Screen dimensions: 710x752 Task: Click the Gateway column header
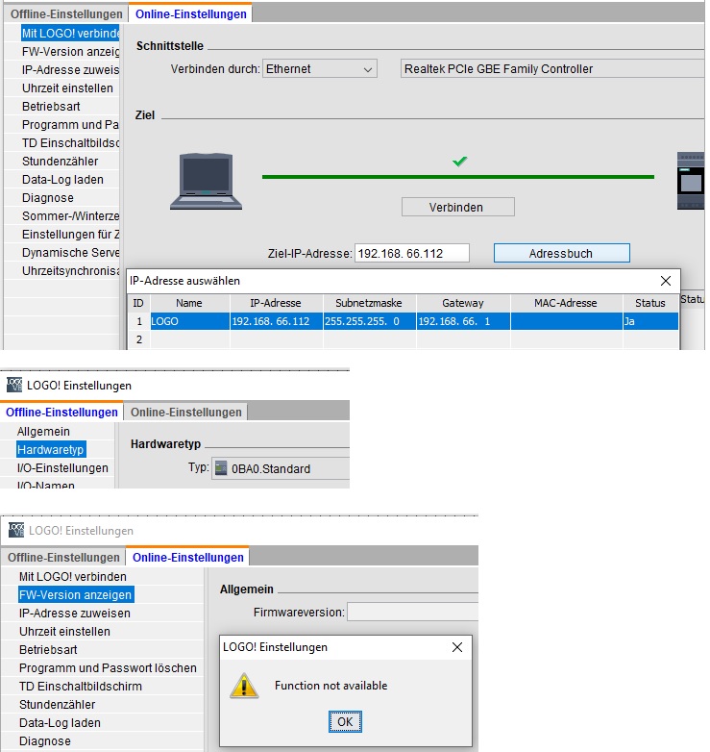click(x=463, y=303)
